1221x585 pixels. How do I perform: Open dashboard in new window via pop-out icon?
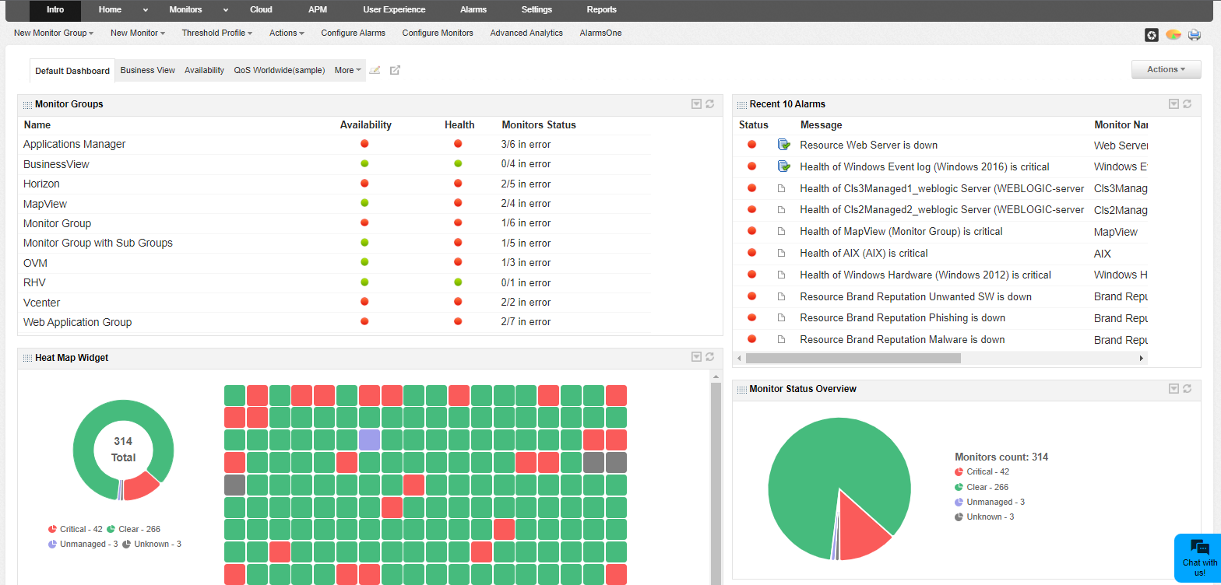(x=395, y=70)
